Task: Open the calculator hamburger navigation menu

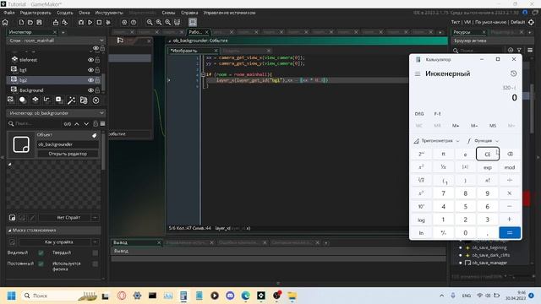Action: (x=418, y=73)
